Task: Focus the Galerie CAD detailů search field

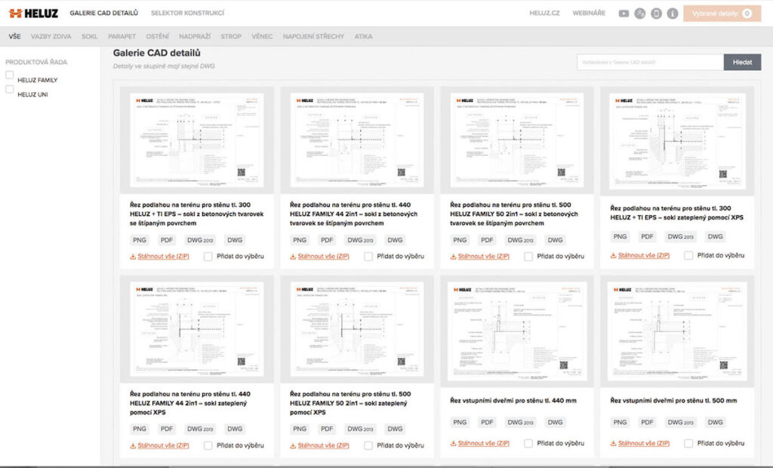Action: tap(649, 62)
